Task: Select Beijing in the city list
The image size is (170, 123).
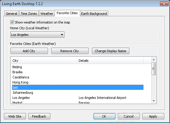Action: (78, 67)
